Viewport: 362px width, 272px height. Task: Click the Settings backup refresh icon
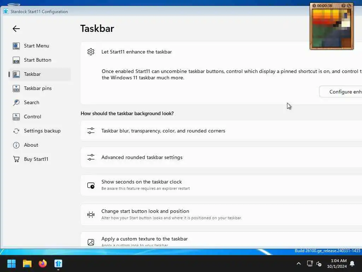point(16,131)
